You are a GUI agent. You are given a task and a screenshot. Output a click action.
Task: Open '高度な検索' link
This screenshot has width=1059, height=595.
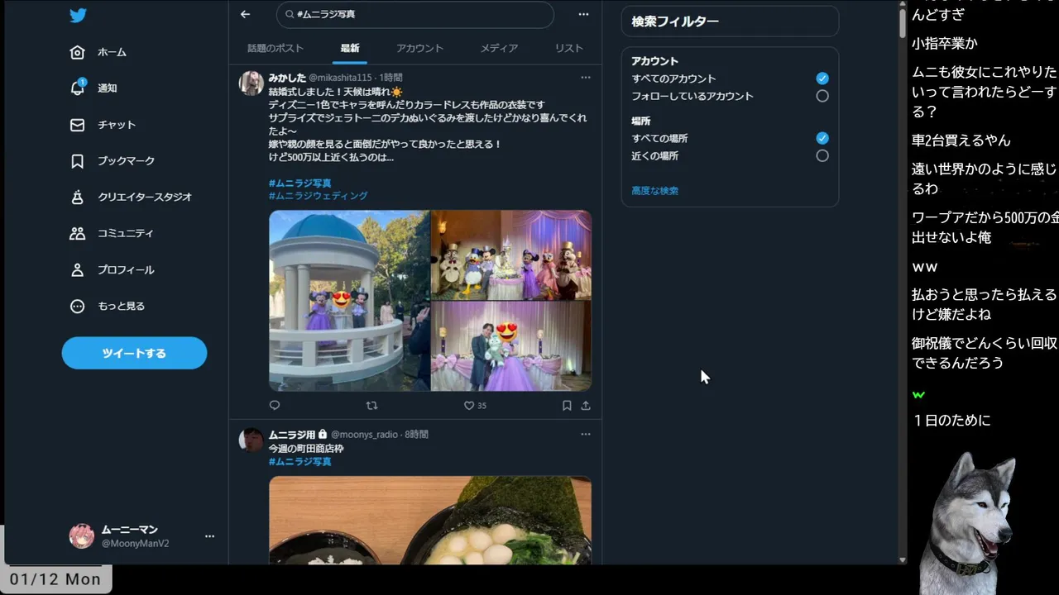654,191
